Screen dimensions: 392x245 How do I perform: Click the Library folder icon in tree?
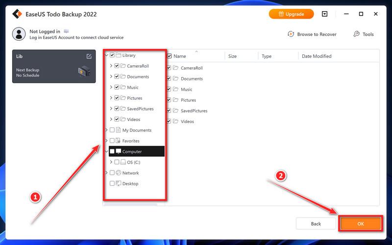coord(118,55)
